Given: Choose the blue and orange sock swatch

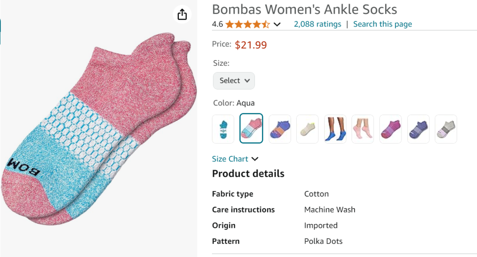Looking at the screenshot, I should pos(280,129).
